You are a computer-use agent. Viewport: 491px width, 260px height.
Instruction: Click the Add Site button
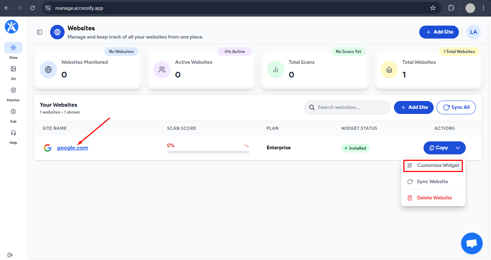pyautogui.click(x=439, y=32)
